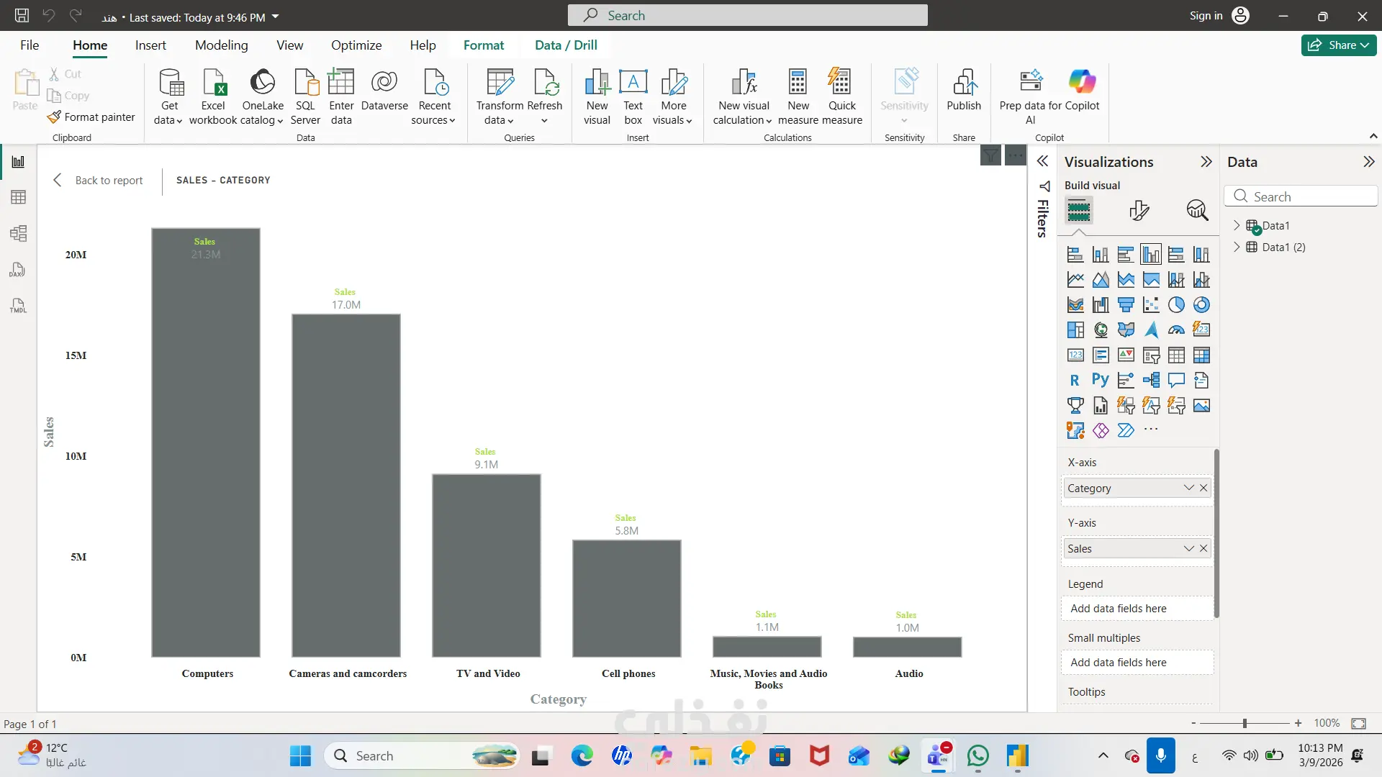Image resolution: width=1382 pixels, height=777 pixels.
Task: Switch to the Data / Drill tab
Action: 566,45
